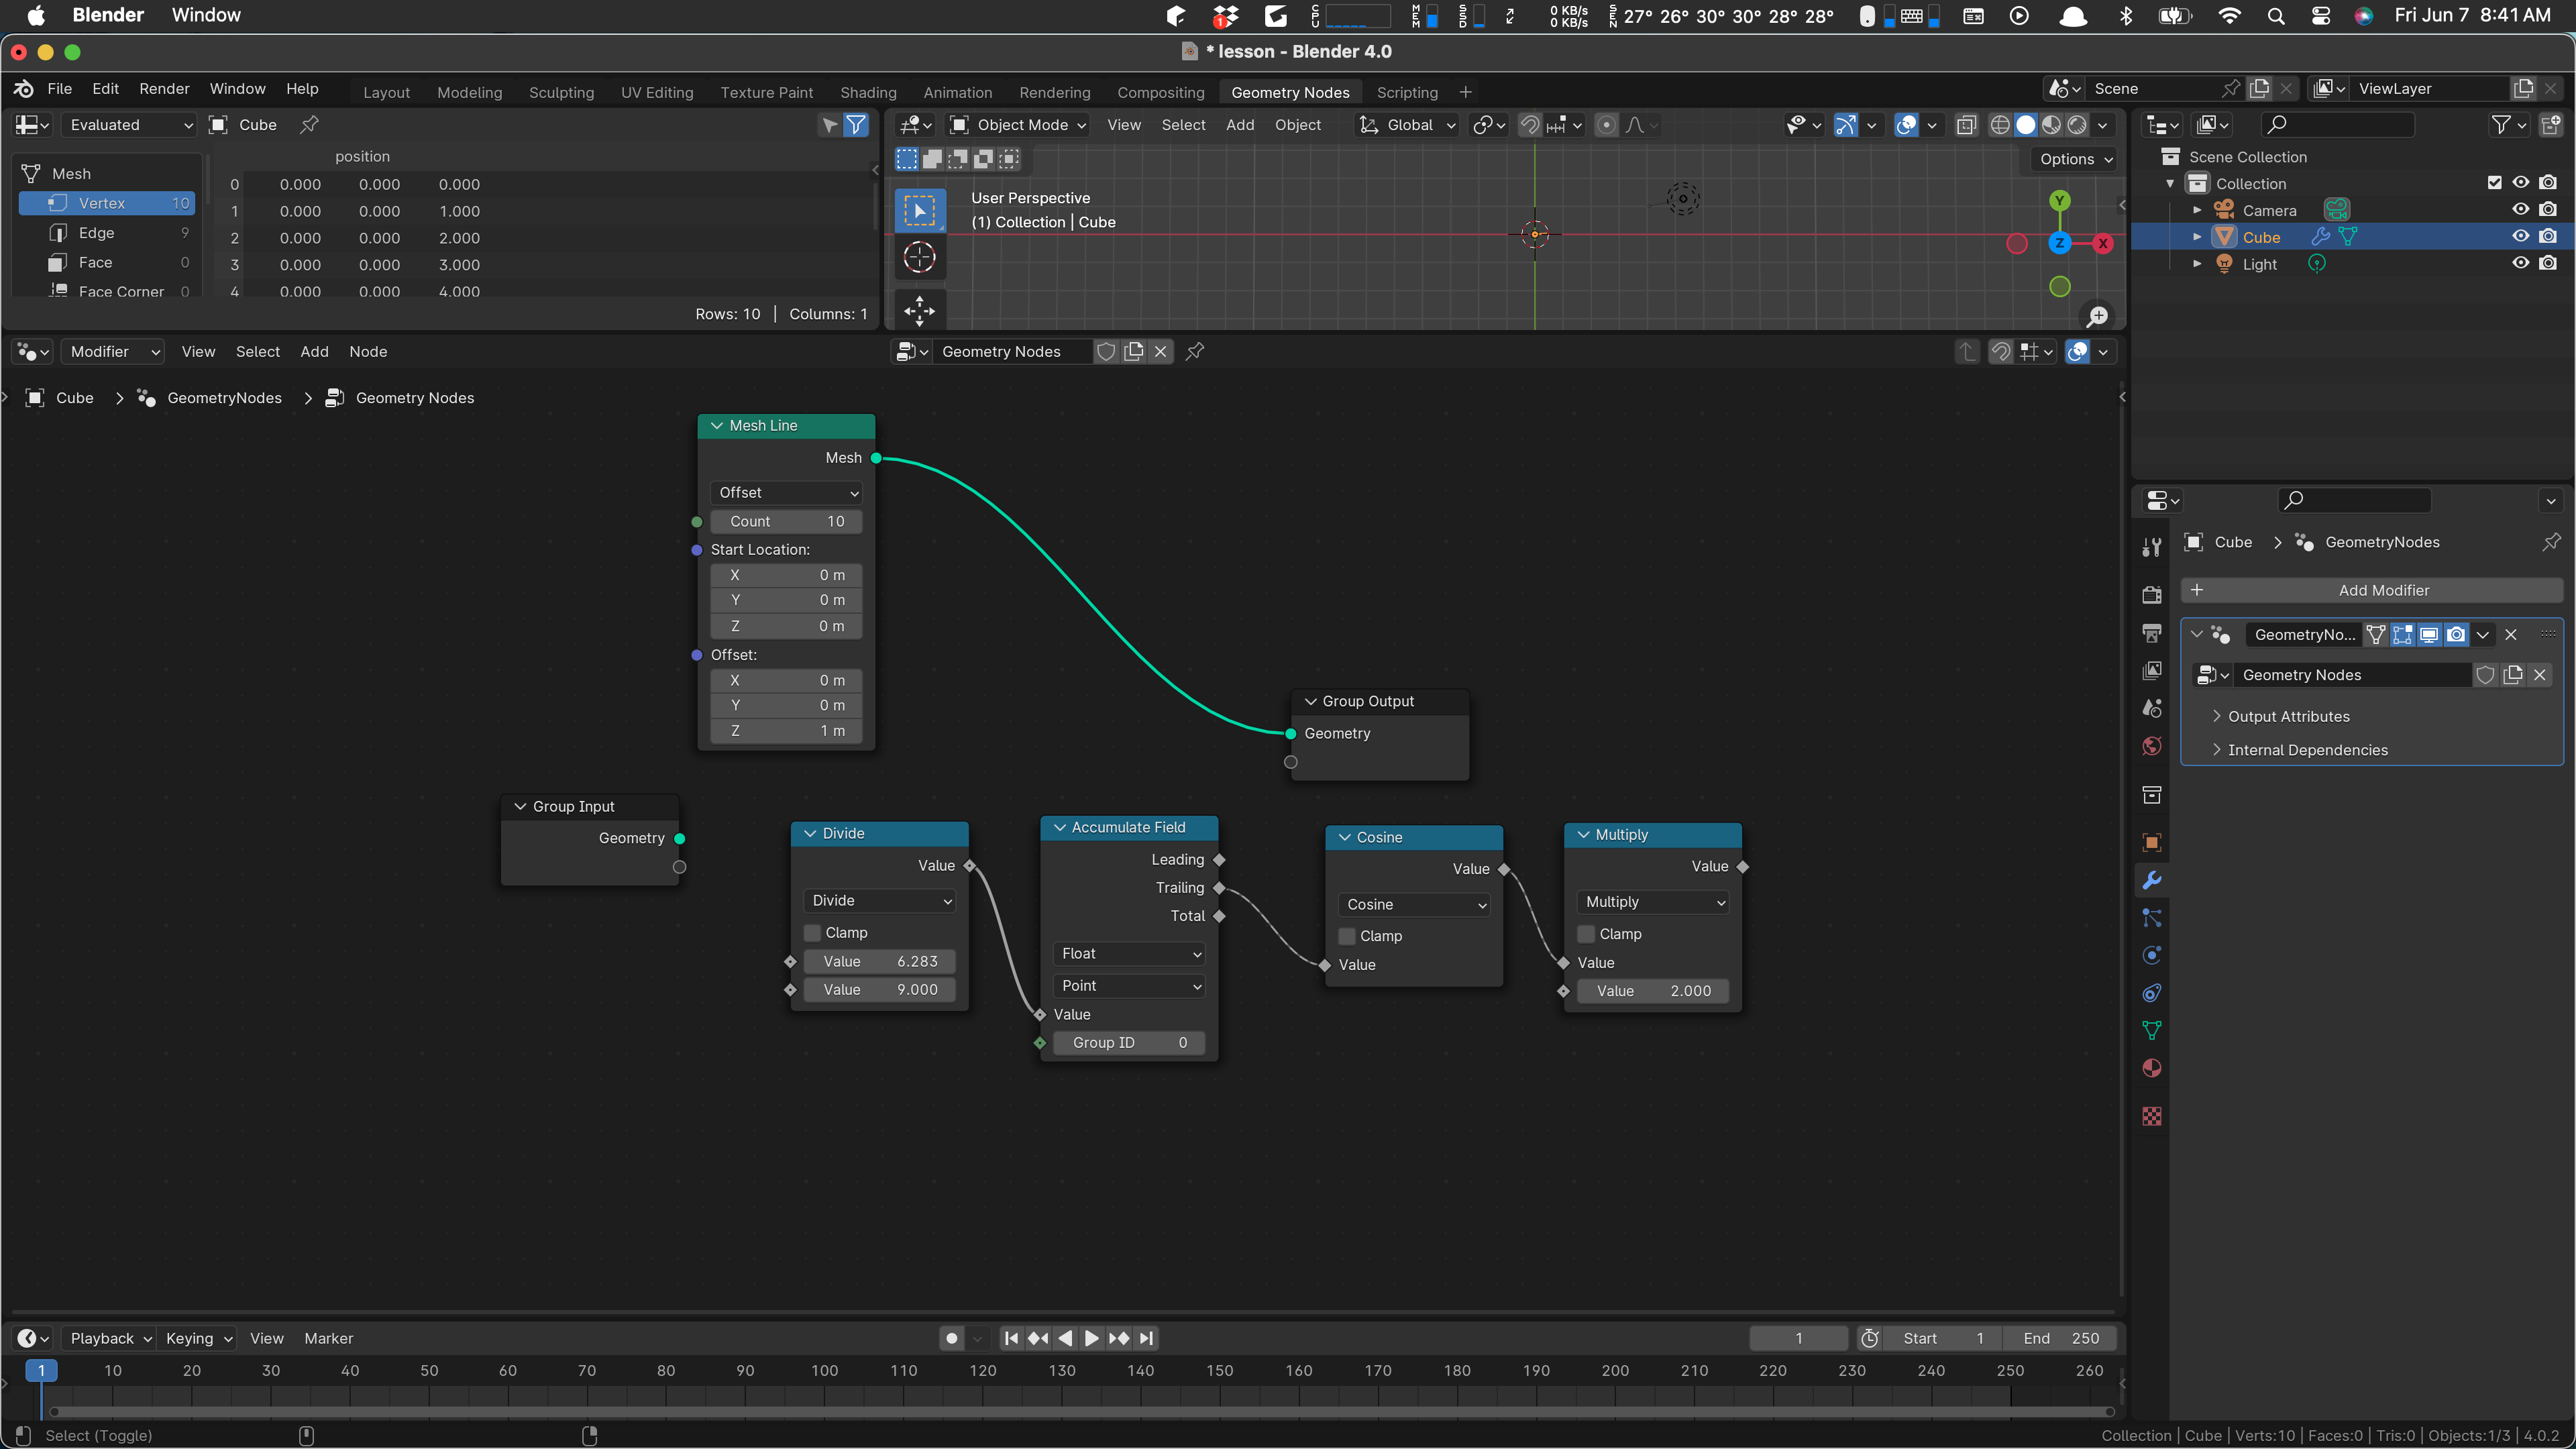Open the Render menu
This screenshot has width=2576, height=1449.
[164, 89]
